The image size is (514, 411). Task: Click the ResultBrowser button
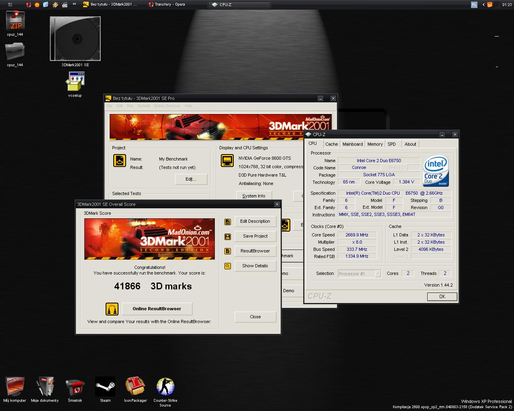tap(255, 251)
